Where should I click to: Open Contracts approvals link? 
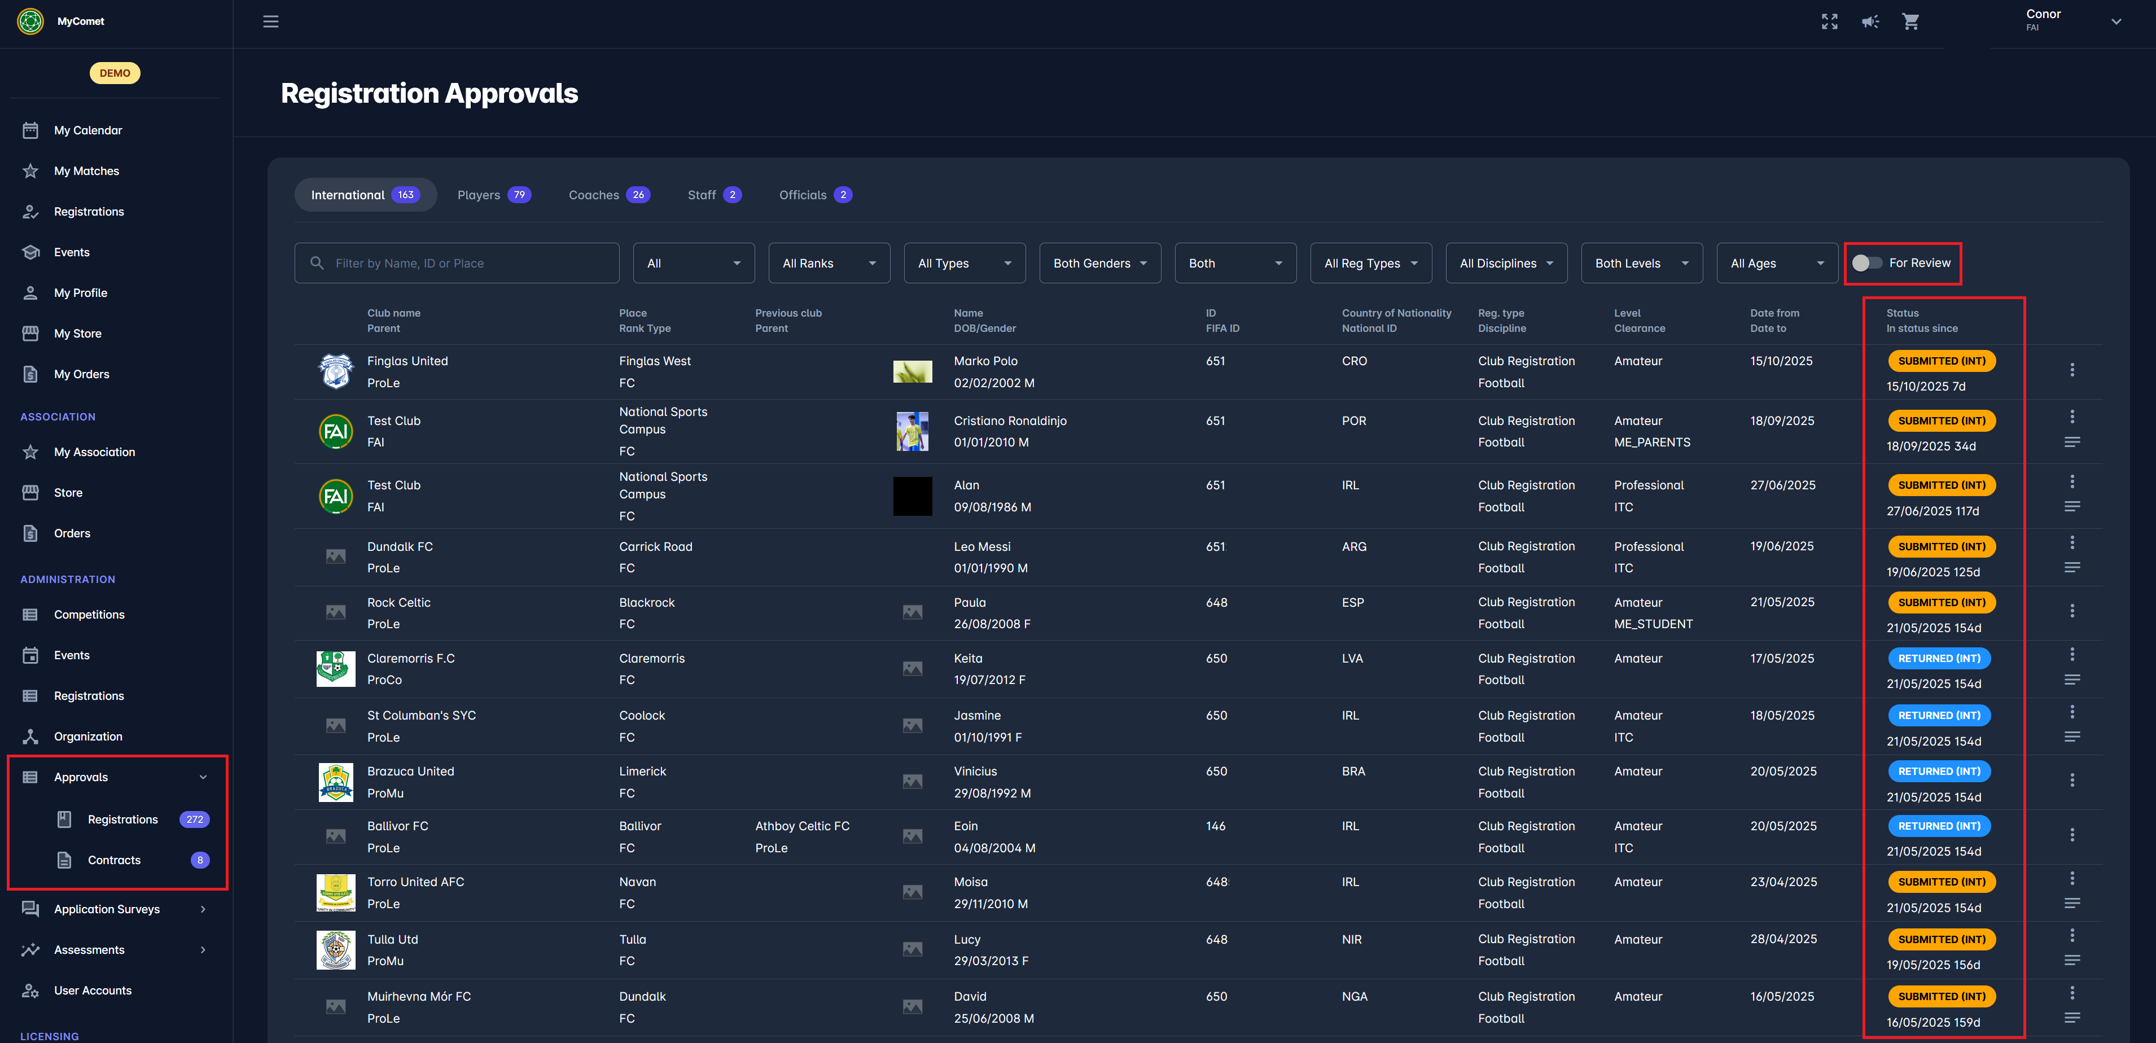(115, 860)
